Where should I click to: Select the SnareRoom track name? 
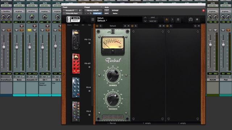tap(6, 80)
